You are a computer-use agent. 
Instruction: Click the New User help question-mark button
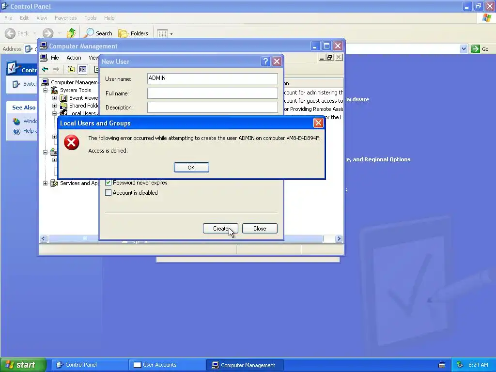coord(266,62)
